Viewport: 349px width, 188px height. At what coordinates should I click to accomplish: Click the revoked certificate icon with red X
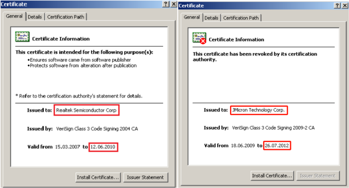click(x=199, y=38)
